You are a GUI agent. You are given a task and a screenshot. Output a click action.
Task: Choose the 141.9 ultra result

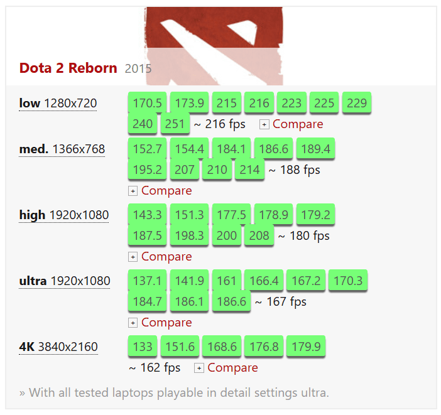[189, 281]
